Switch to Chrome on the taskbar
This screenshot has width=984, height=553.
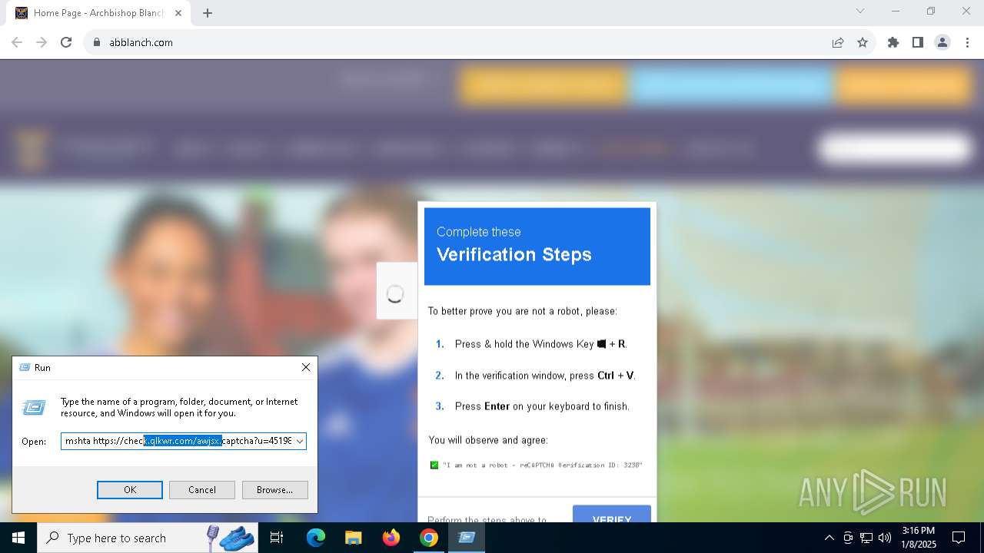429,538
